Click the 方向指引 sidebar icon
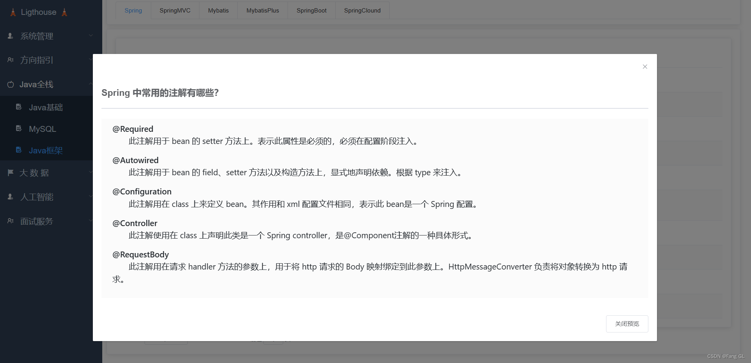This screenshot has height=363, width=751. click(11, 60)
